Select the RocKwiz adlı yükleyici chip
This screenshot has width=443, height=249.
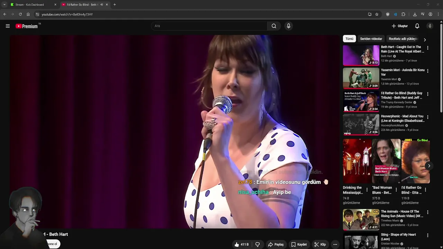click(403, 39)
